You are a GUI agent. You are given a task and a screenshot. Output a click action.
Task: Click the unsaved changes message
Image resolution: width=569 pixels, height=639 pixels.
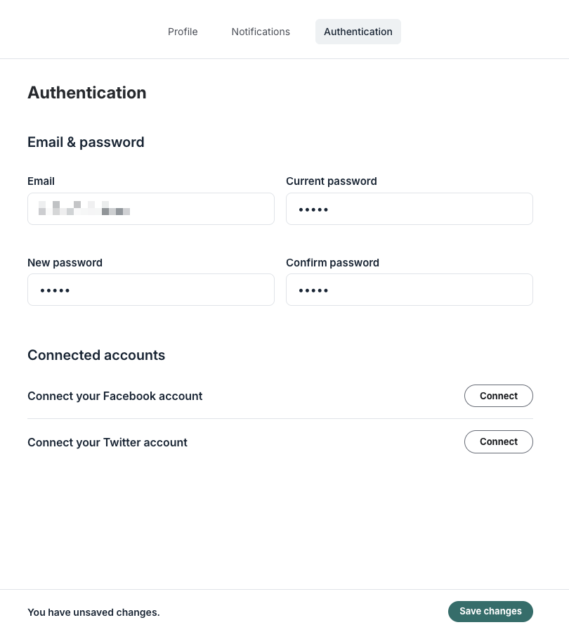(x=93, y=612)
